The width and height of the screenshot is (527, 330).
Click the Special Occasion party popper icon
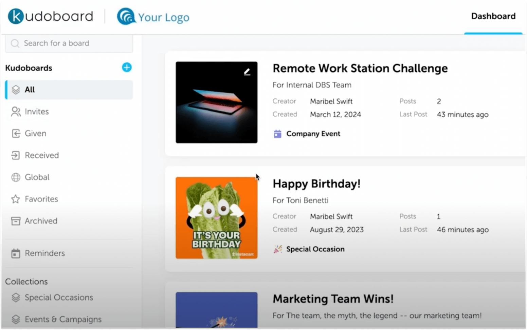(x=278, y=249)
